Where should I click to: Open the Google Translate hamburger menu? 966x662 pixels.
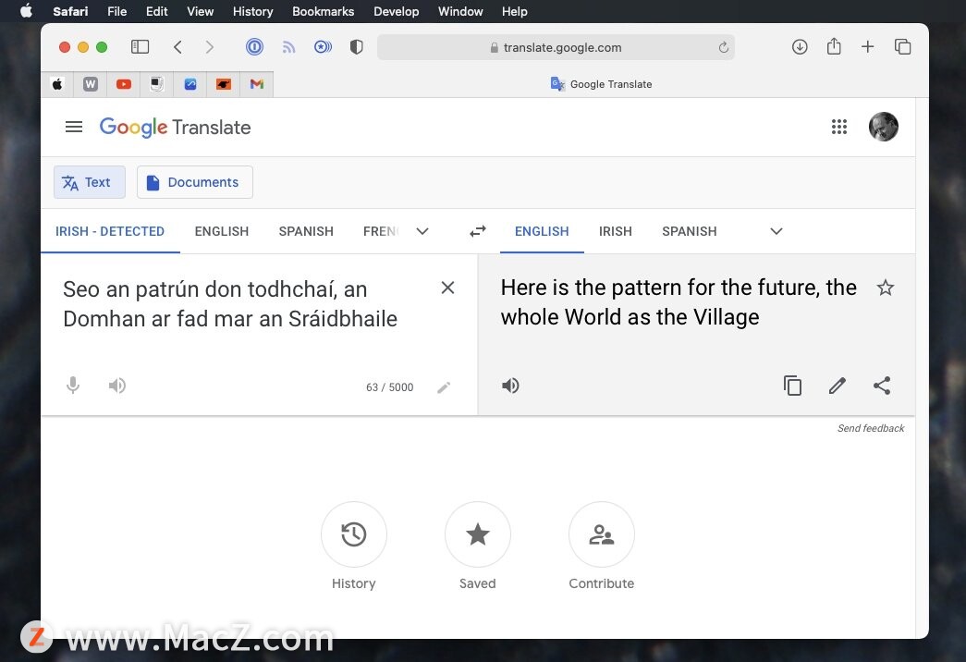point(74,127)
